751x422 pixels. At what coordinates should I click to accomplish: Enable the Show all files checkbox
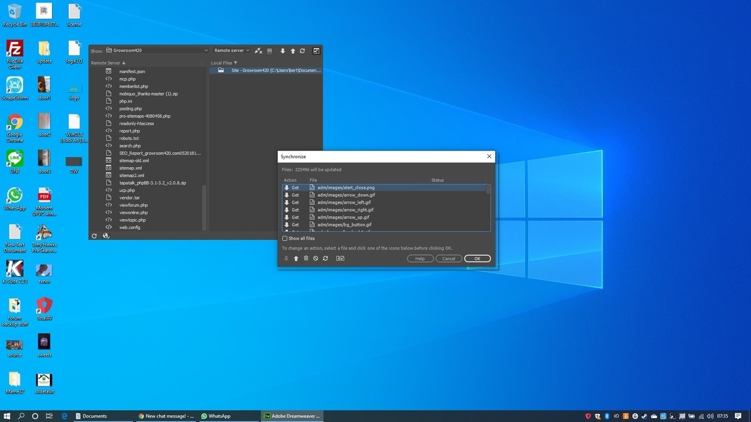coord(285,238)
